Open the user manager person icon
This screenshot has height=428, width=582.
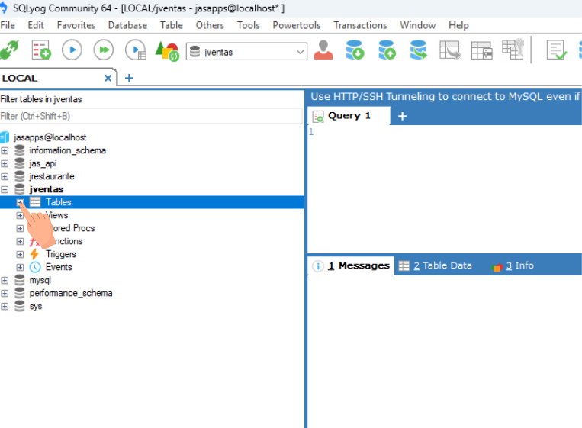[x=323, y=50]
